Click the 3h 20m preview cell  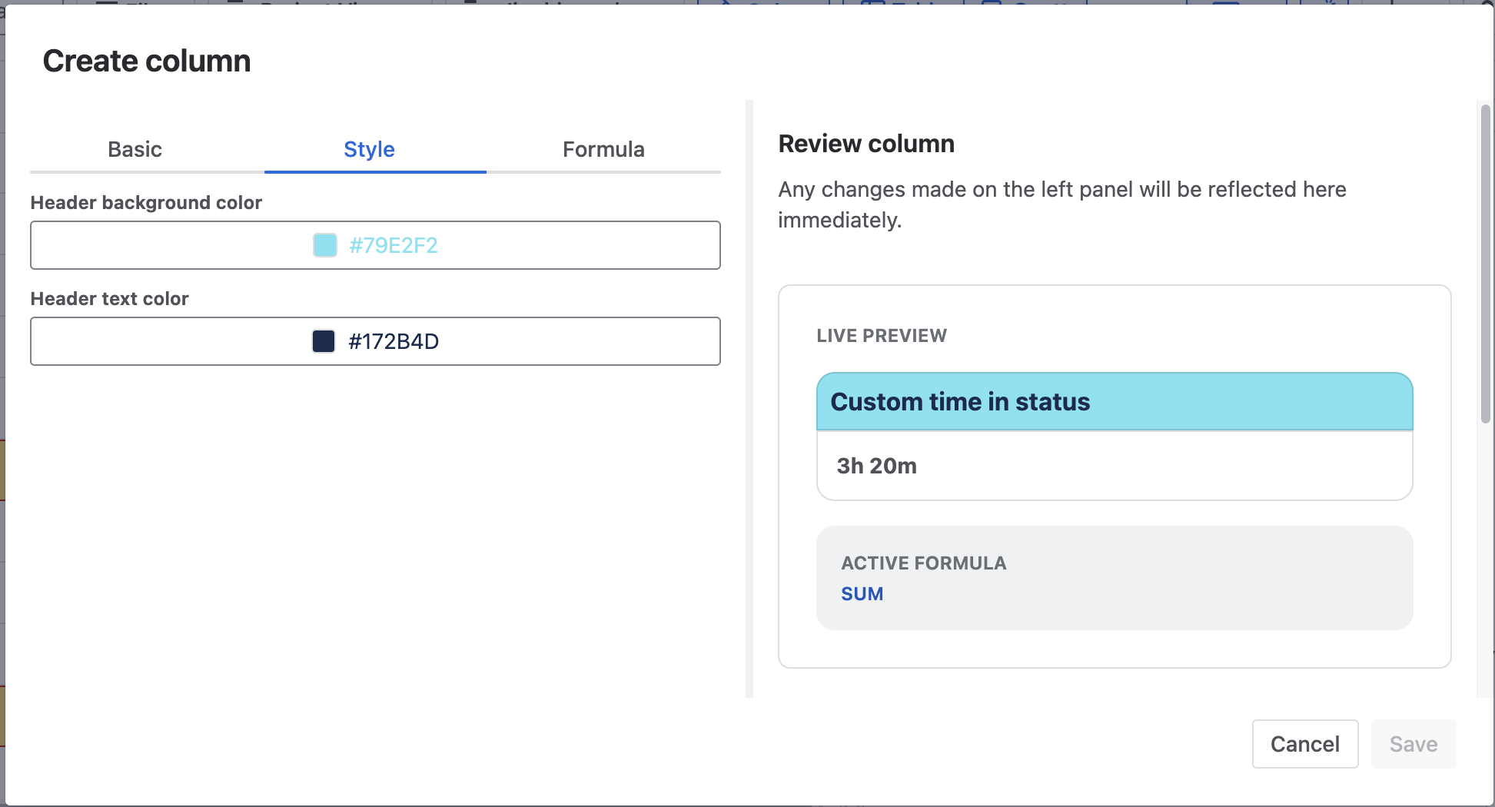(876, 466)
